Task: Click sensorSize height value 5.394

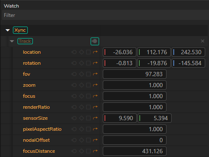Action: (x=155, y=118)
